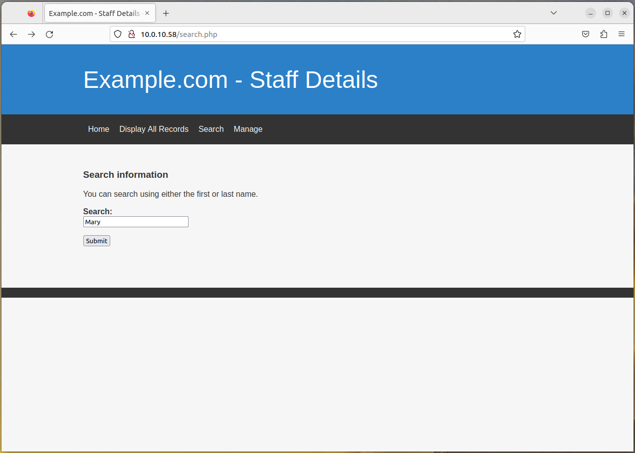635x453 pixels.
Task: Click the browser Back arrow
Action: click(13, 34)
